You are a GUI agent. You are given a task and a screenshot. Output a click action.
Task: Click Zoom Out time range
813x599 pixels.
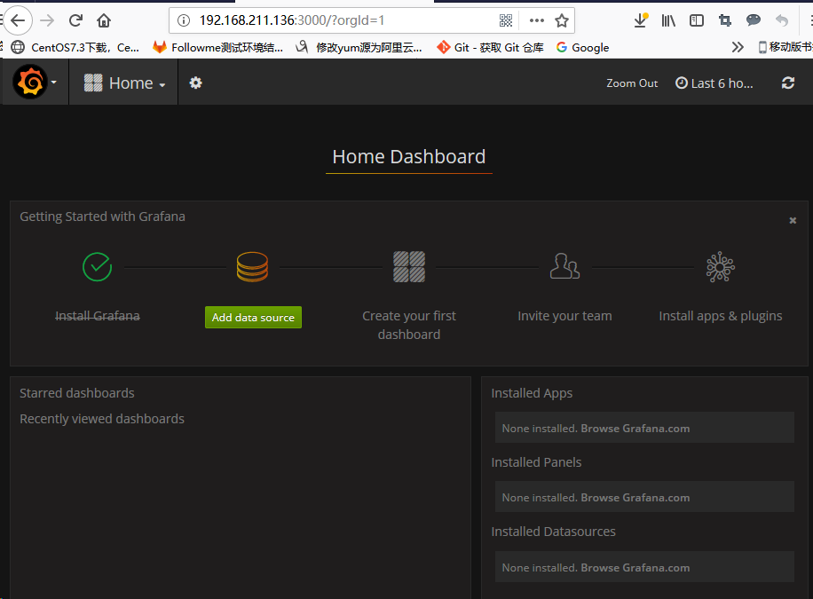click(632, 83)
